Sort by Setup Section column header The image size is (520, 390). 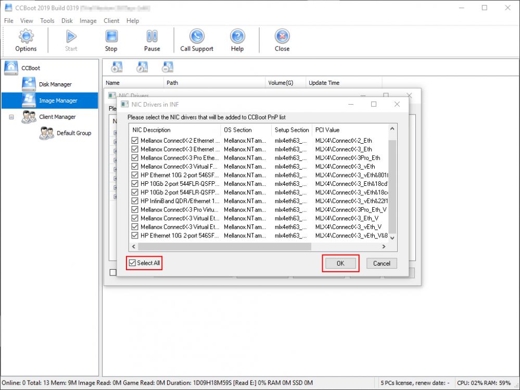coord(291,130)
